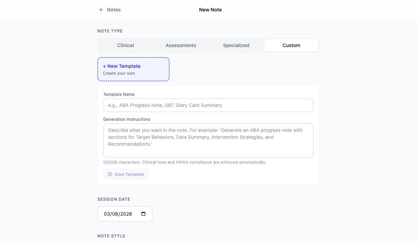Viewport: 417px width, 243px height.
Task: Click the date value 03/08/2026
Action: point(117,214)
